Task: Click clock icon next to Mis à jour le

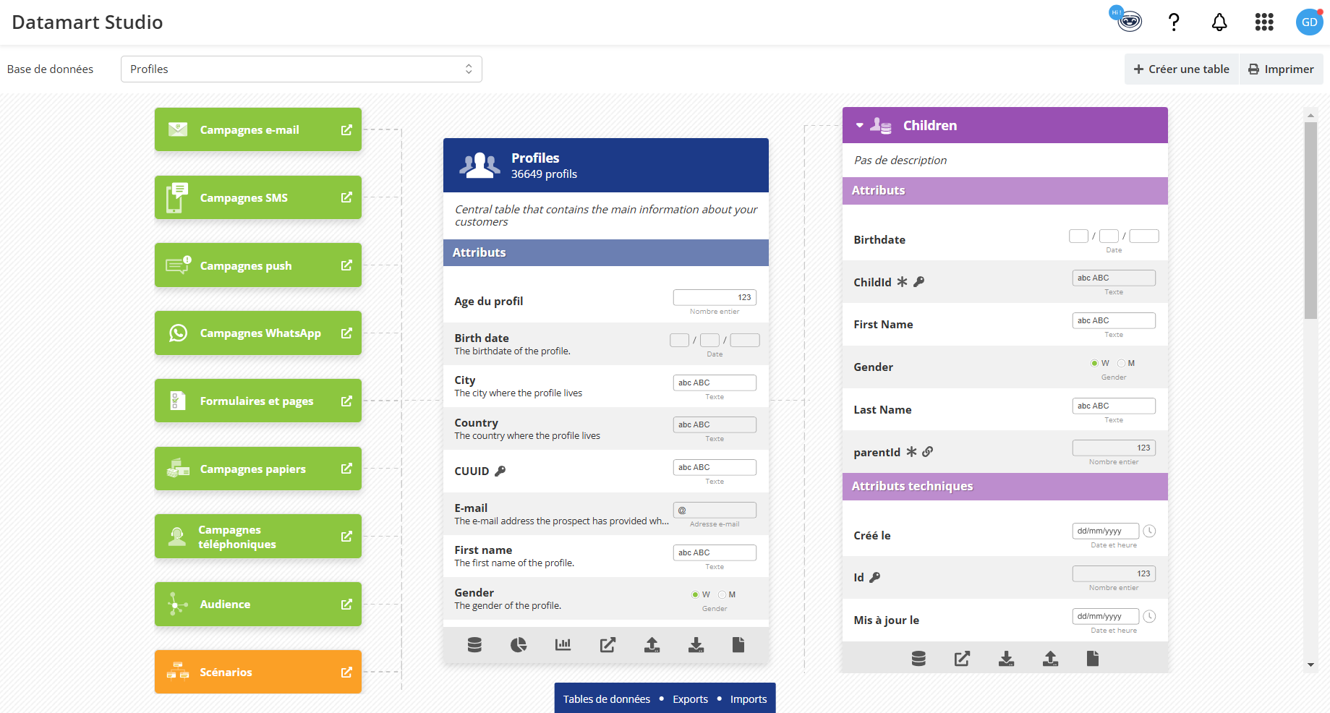Action: coord(1149,616)
